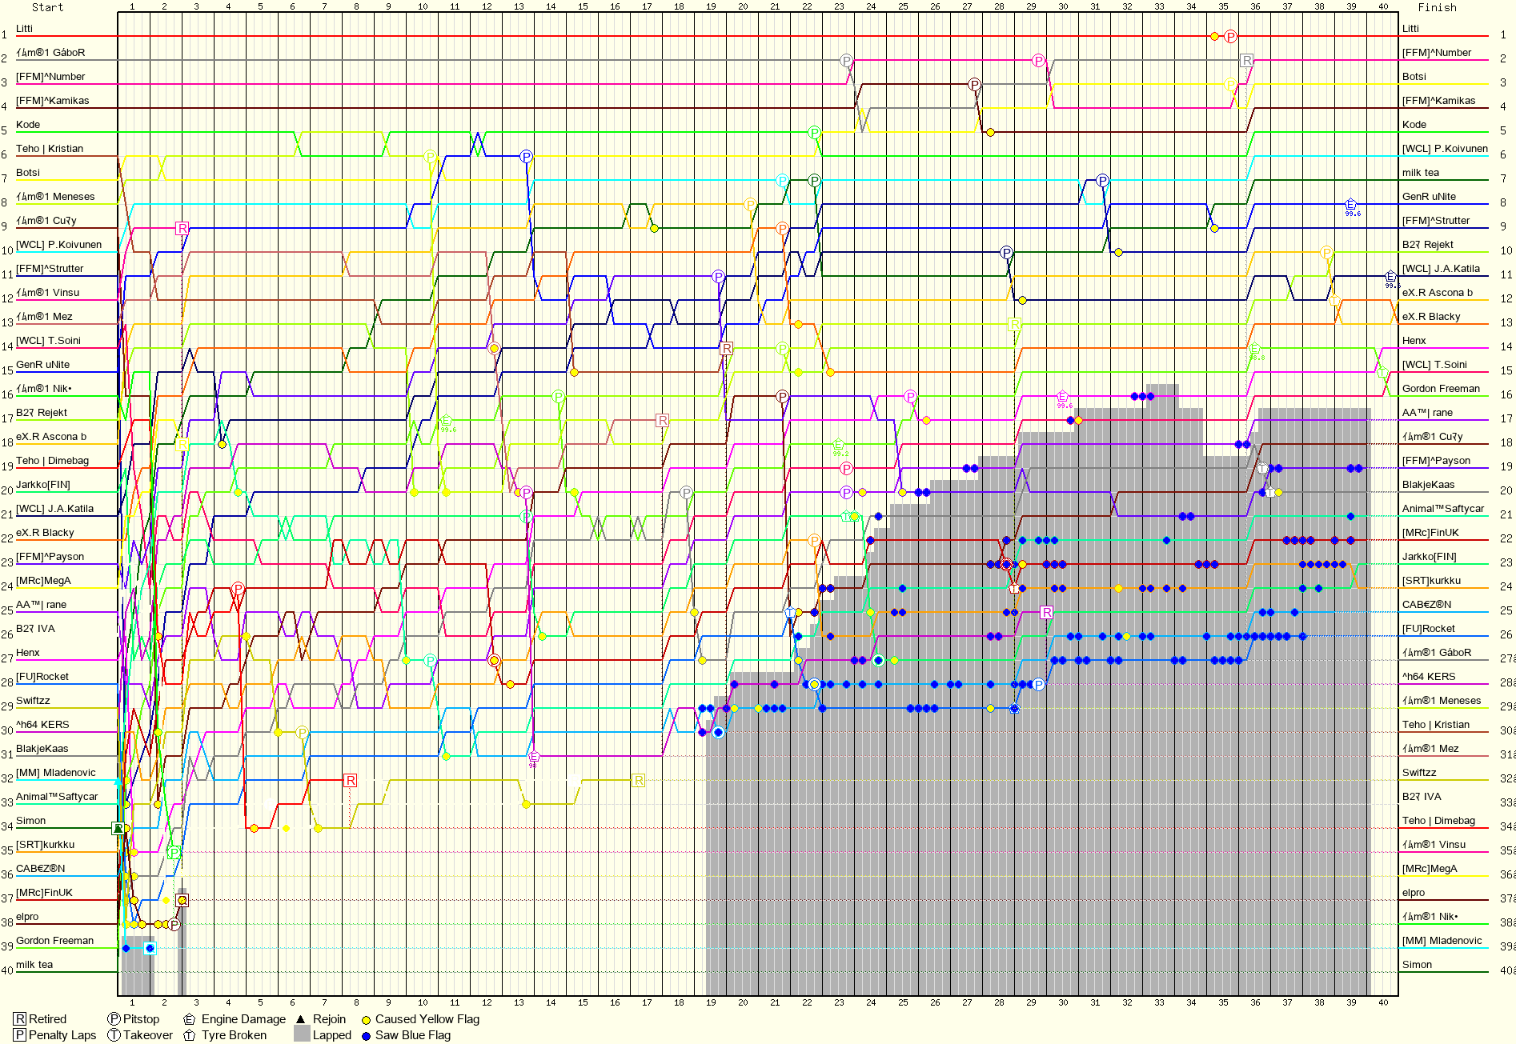Click the Tyre Broken legend icon
1516x1044 pixels.
point(190,1035)
